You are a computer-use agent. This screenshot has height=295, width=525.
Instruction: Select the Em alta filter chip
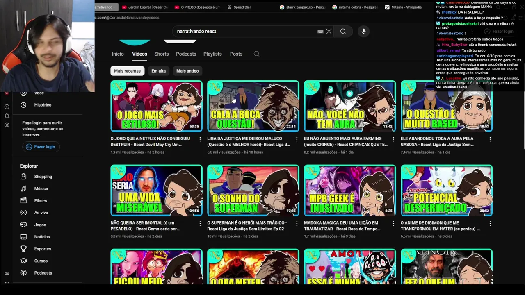[158, 71]
